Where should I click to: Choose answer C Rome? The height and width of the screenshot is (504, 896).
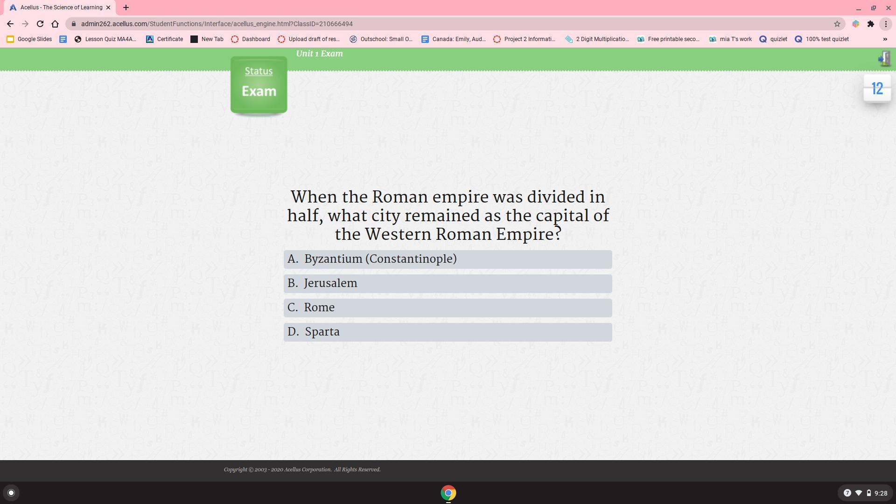(448, 308)
